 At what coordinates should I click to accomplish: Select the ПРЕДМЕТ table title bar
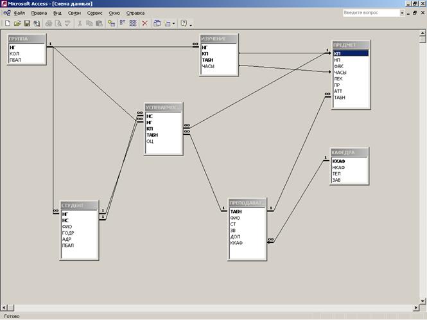(x=351, y=45)
